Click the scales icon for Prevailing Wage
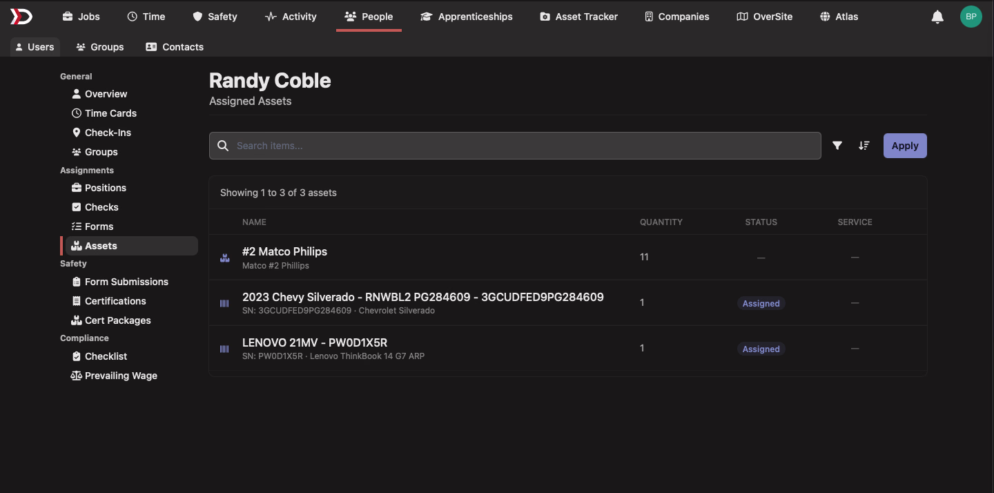Viewport: 994px width, 493px height. 77,376
